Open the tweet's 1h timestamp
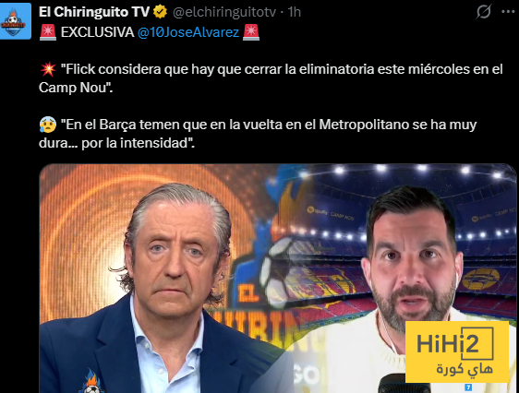This screenshot has width=519, height=393. pyautogui.click(x=295, y=12)
